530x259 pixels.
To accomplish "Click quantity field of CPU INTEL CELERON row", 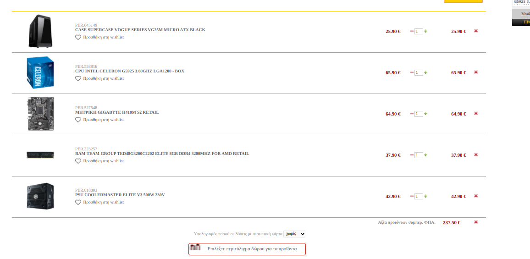I will [x=419, y=72].
